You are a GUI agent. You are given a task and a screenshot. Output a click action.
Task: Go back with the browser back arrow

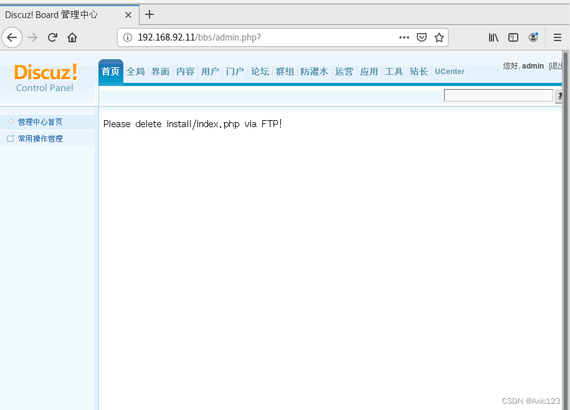pos(12,37)
